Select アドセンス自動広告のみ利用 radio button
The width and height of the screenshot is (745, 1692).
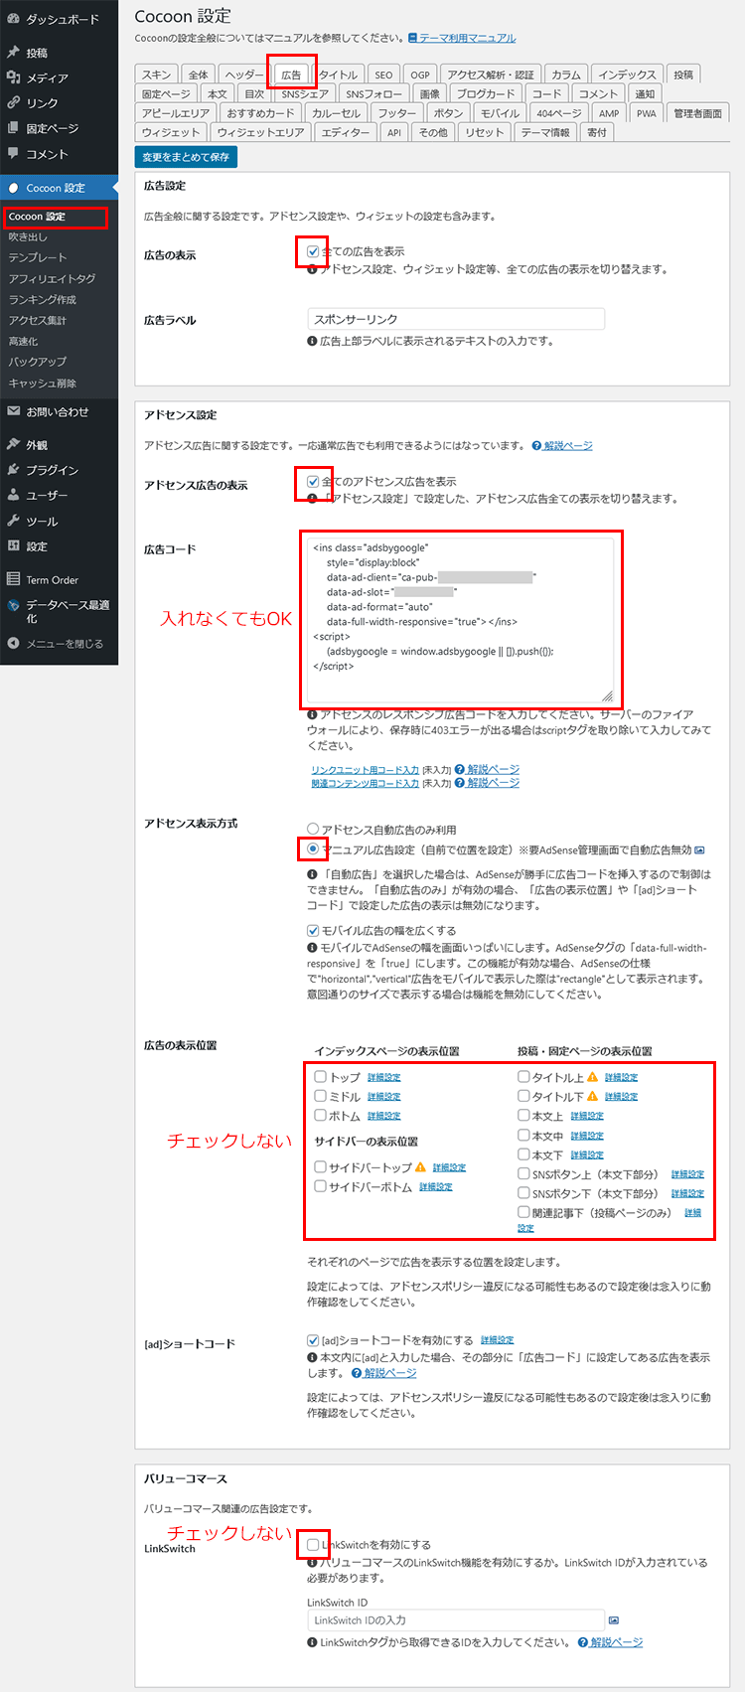(313, 829)
